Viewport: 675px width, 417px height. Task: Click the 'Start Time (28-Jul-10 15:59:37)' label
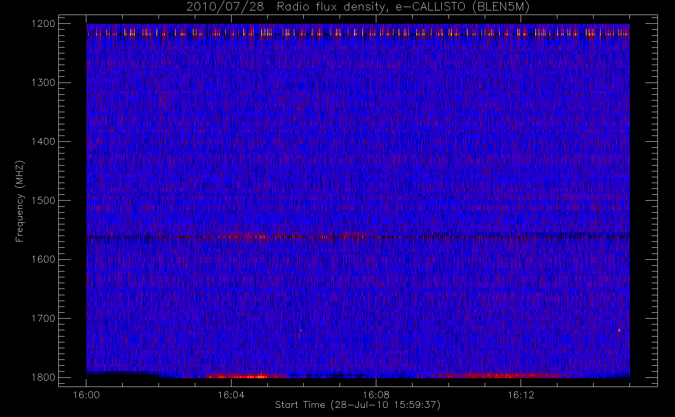click(358, 405)
